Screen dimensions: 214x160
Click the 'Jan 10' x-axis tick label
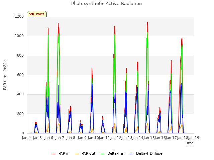(x=93, y=138)
